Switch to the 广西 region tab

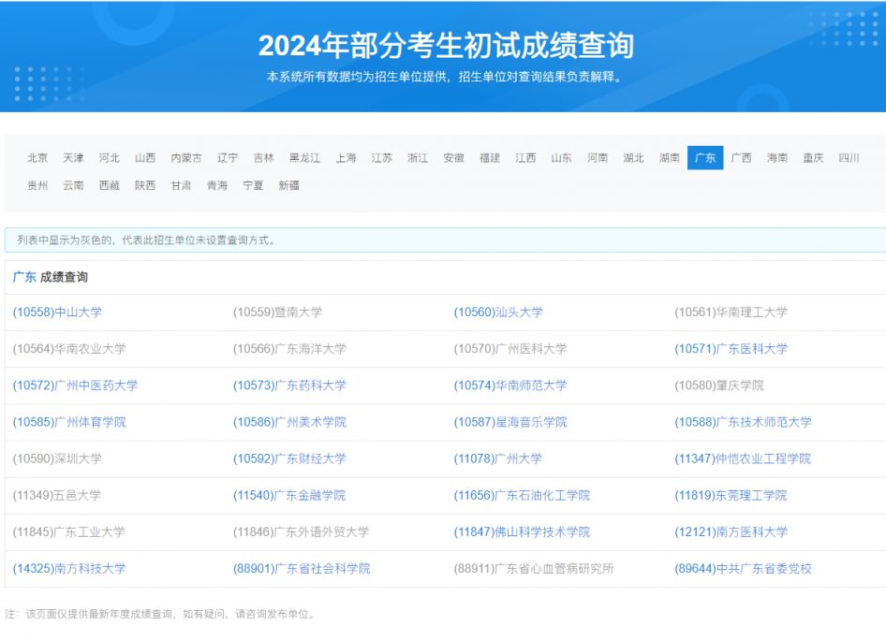[742, 158]
